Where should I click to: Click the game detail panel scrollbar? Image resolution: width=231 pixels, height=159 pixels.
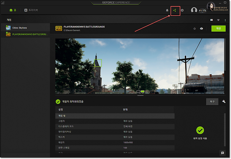(x=225, y=55)
